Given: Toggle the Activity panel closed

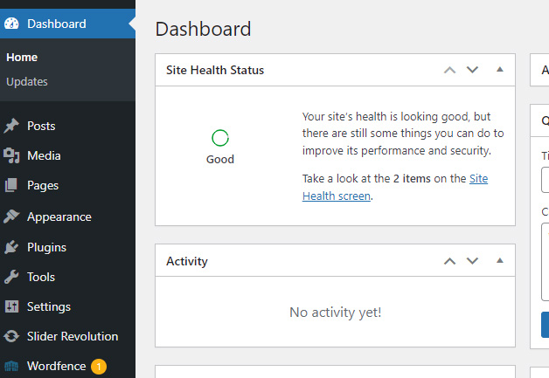Looking at the screenshot, I should [500, 260].
